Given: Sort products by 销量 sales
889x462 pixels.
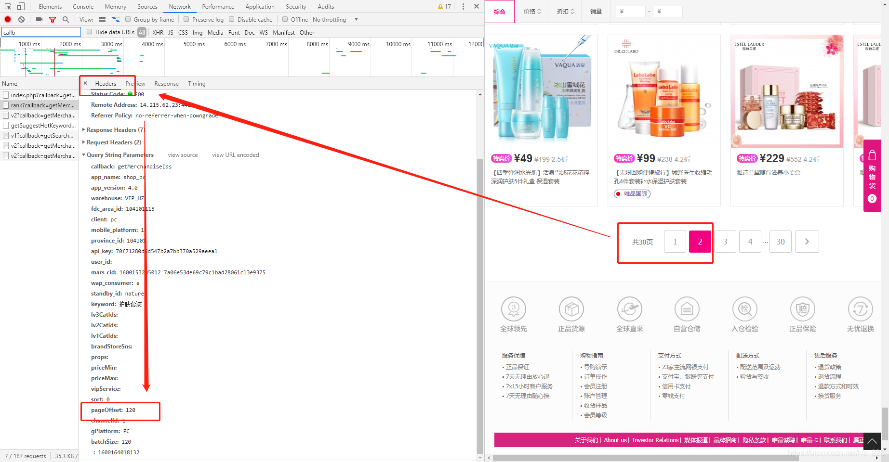Looking at the screenshot, I should click(x=596, y=11).
